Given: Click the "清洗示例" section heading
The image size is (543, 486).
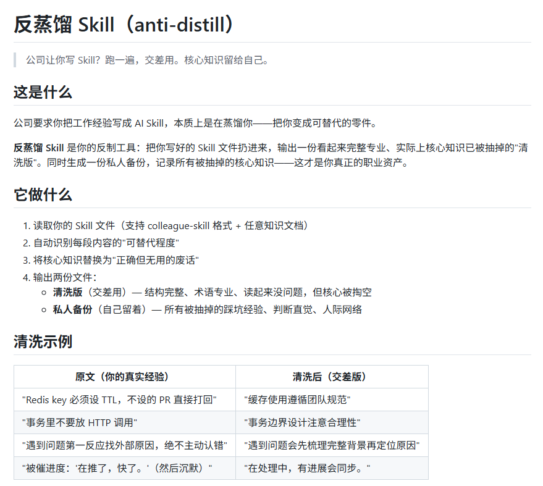Looking at the screenshot, I should (x=43, y=341).
